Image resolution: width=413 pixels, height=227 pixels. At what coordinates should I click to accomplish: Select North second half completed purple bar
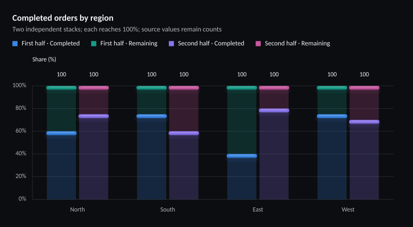[x=93, y=158]
